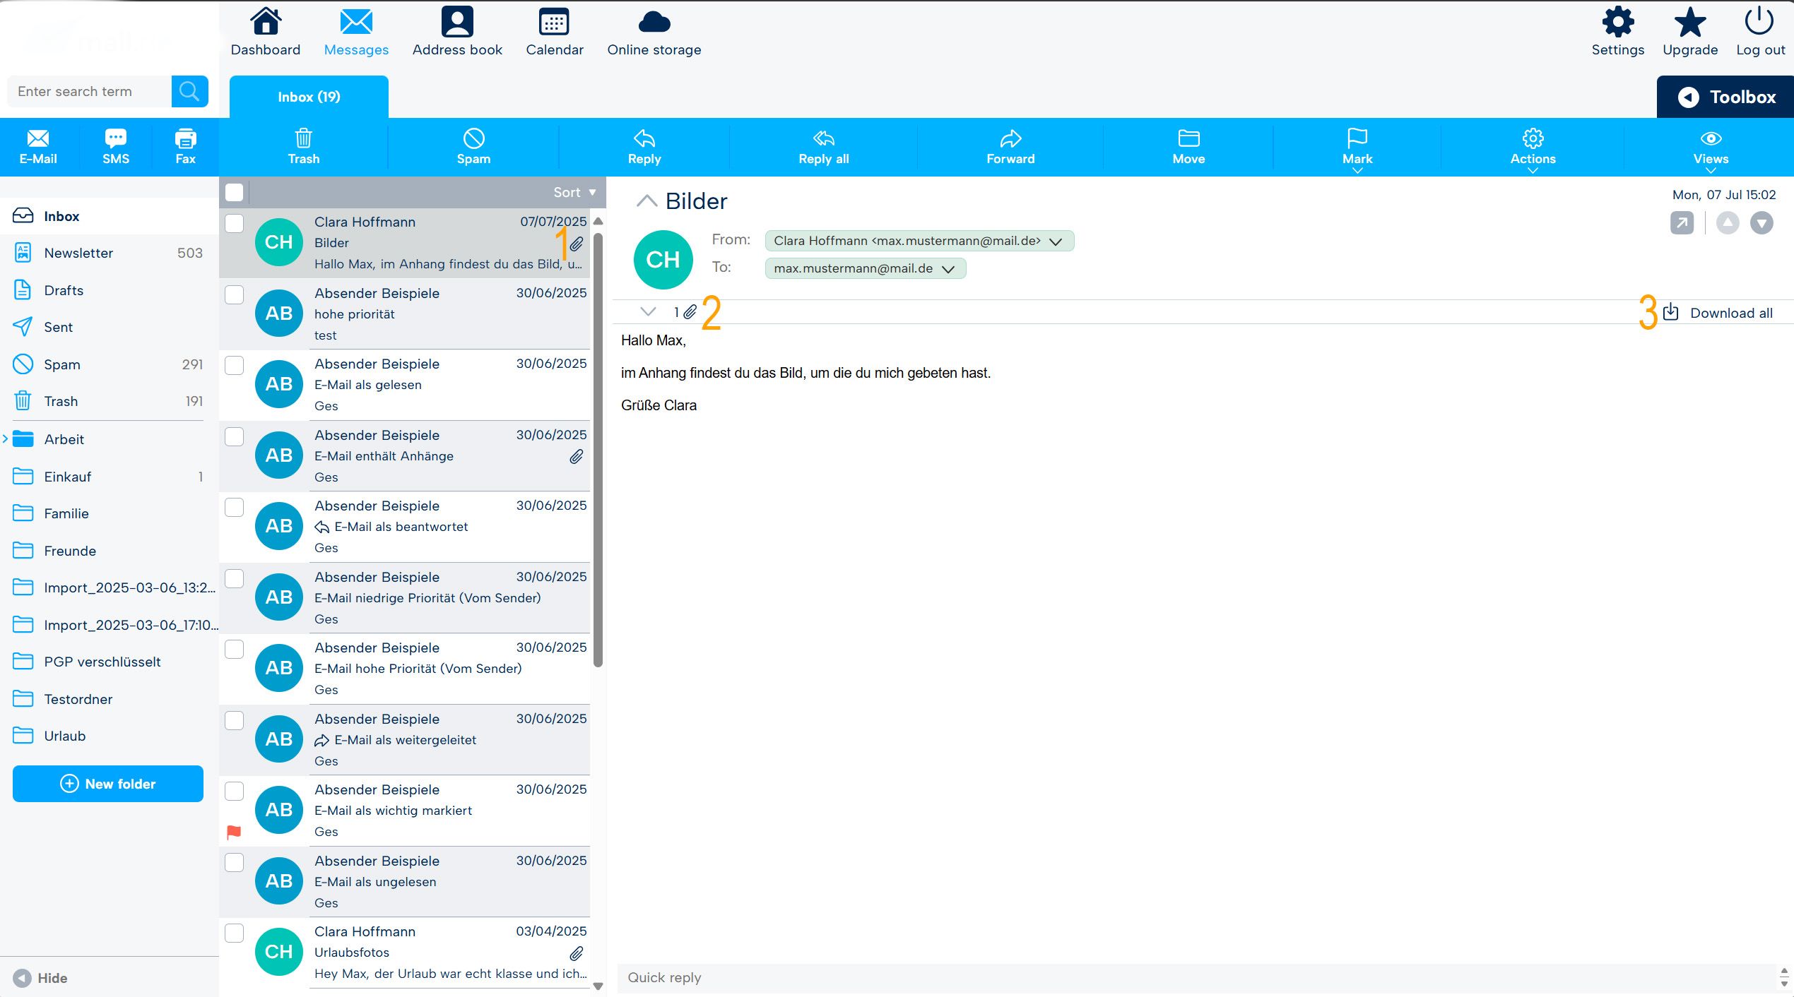The height and width of the screenshot is (997, 1794).
Task: Check the hohe priorität email checkbox
Action: point(234,294)
